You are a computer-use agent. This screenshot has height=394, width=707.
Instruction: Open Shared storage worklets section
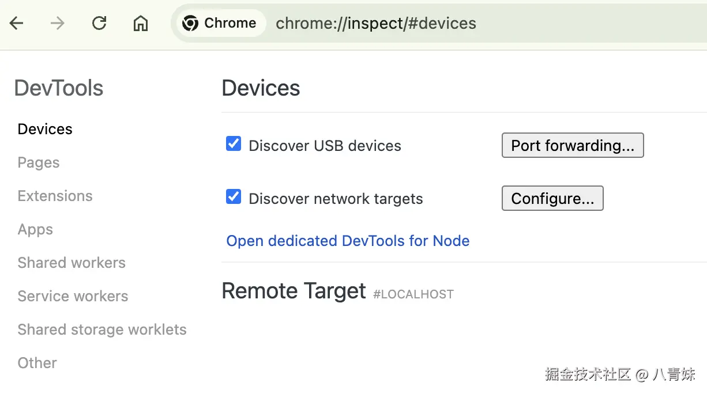pos(102,329)
